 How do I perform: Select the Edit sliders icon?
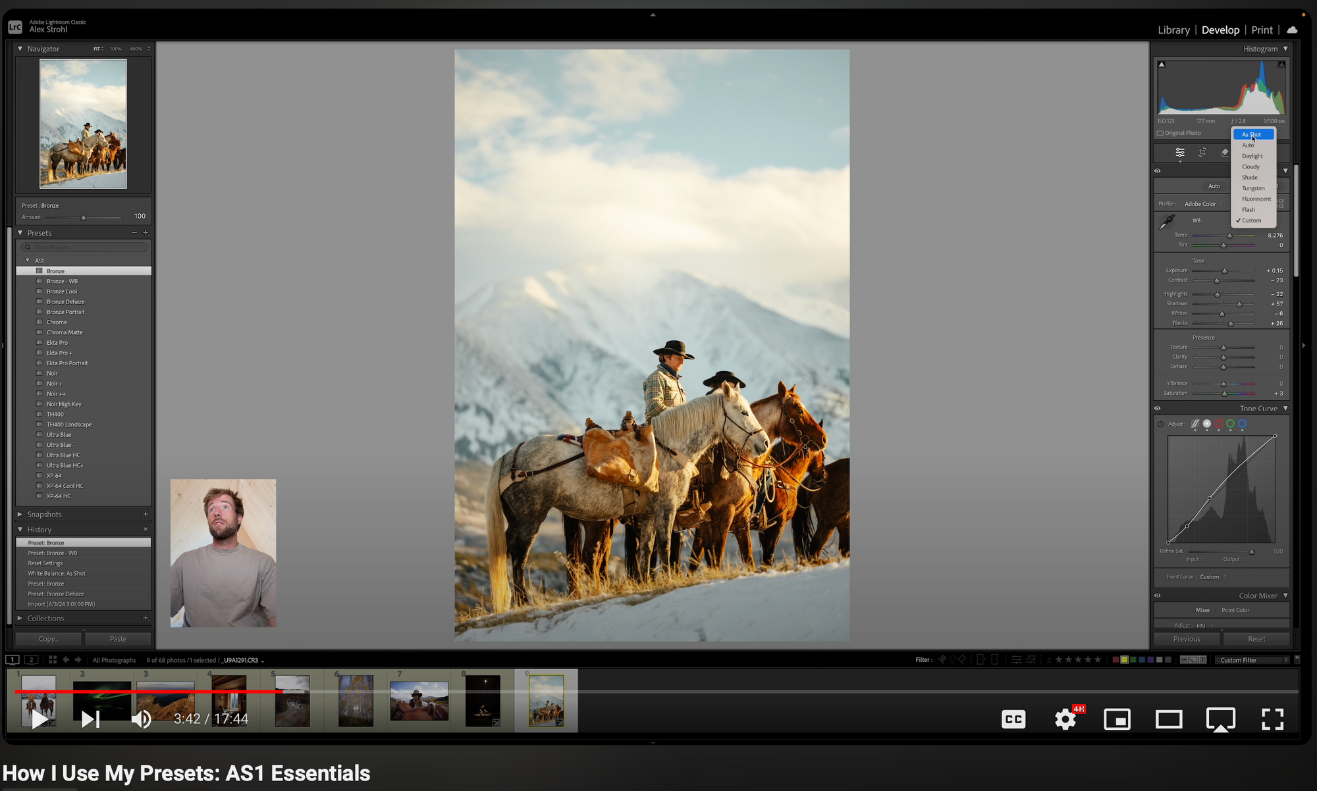click(1180, 153)
